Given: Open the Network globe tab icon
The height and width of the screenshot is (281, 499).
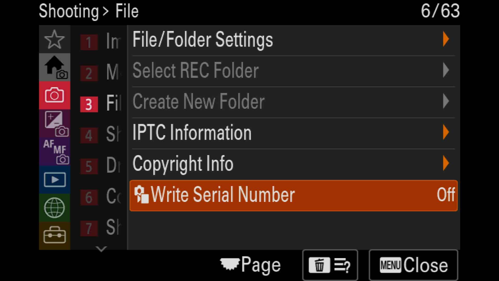Looking at the screenshot, I should [54, 208].
